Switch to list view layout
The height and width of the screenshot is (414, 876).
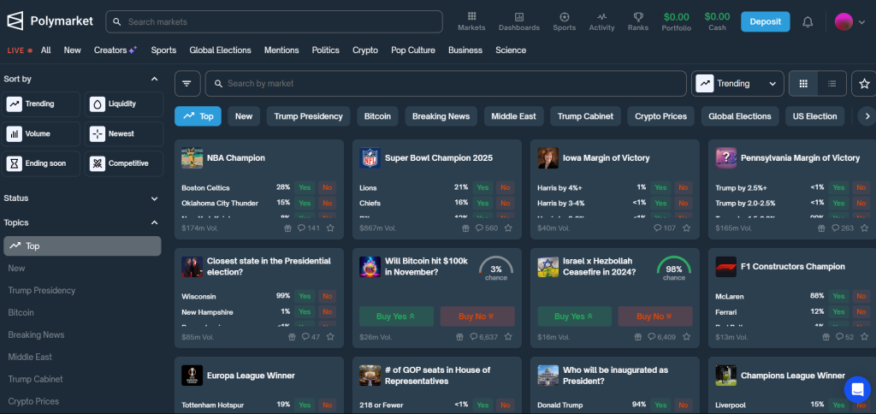(831, 84)
